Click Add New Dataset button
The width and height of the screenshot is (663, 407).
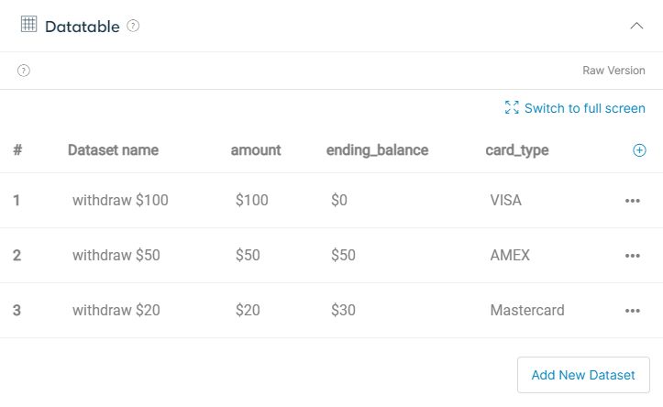point(583,375)
